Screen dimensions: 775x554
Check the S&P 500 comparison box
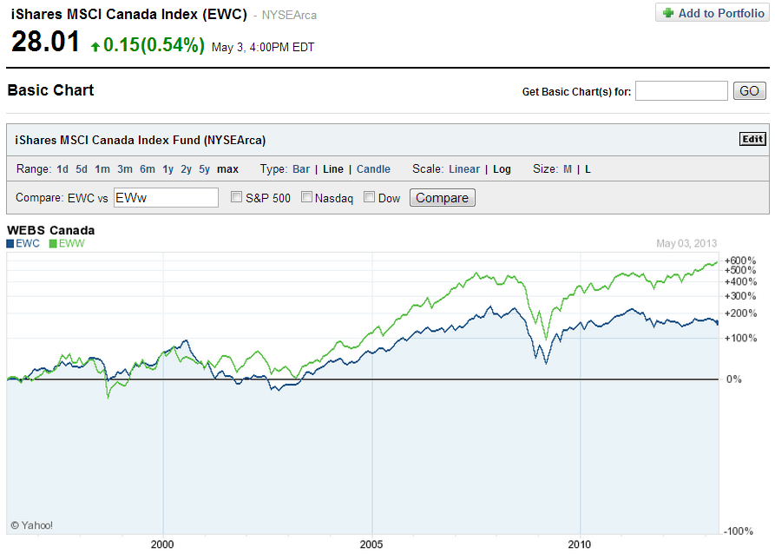(236, 197)
